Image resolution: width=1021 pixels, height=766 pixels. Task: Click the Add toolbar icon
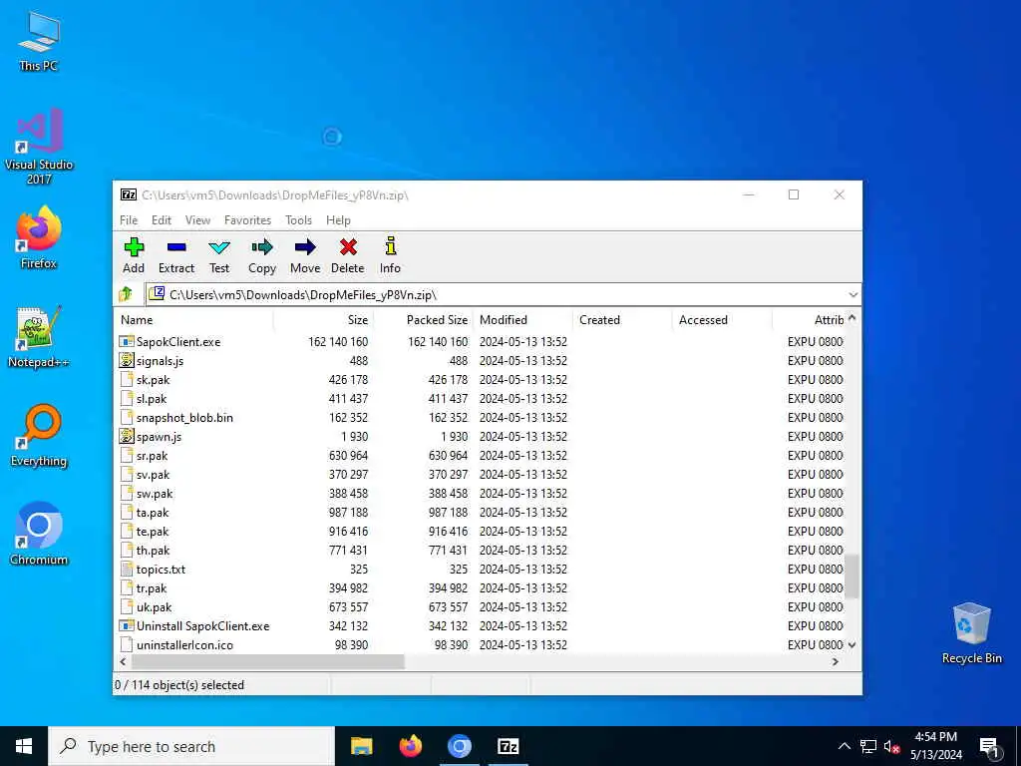(x=135, y=247)
